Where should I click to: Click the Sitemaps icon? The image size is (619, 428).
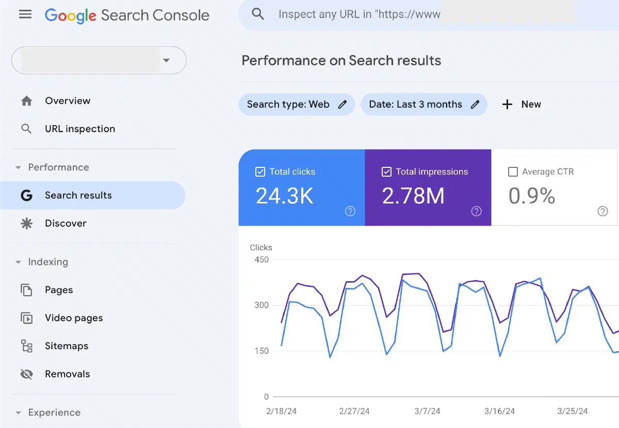coord(26,346)
